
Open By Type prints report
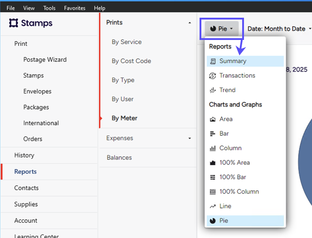coord(123,80)
